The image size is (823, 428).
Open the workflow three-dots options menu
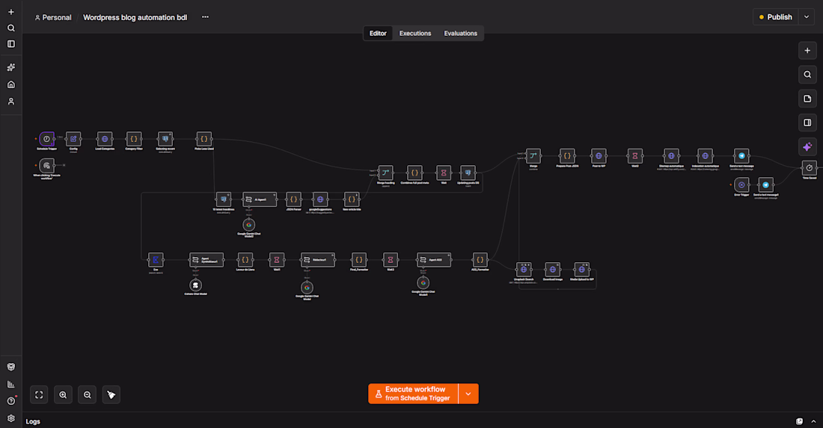click(x=205, y=17)
